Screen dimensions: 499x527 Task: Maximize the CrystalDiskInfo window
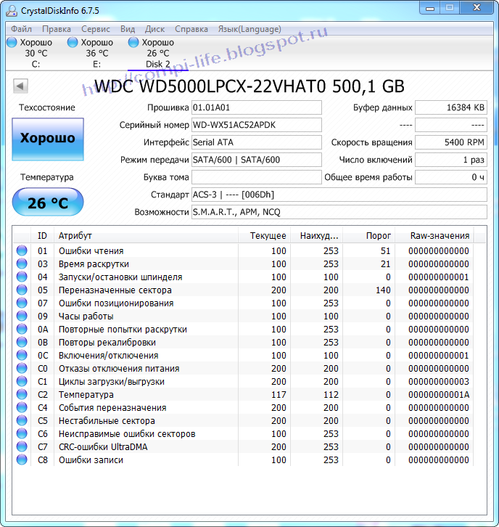click(x=449, y=8)
